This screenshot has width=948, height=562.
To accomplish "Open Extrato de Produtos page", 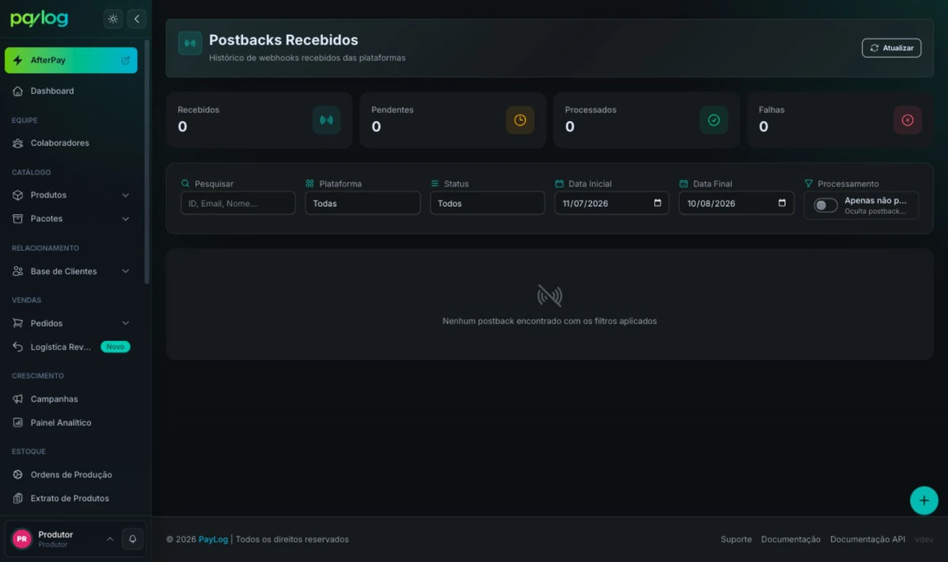I will (71, 498).
